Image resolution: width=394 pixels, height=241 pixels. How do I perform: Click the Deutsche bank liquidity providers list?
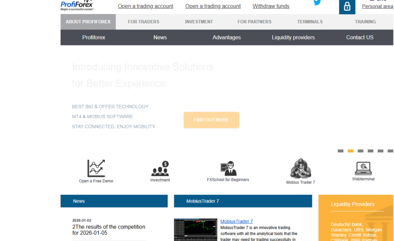pyautogui.click(x=356, y=231)
